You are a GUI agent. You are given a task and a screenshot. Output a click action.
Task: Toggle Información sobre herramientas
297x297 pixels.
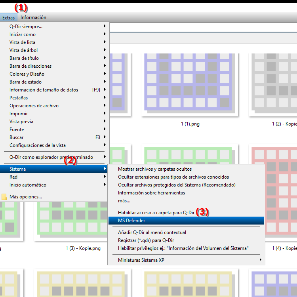pos(186,193)
